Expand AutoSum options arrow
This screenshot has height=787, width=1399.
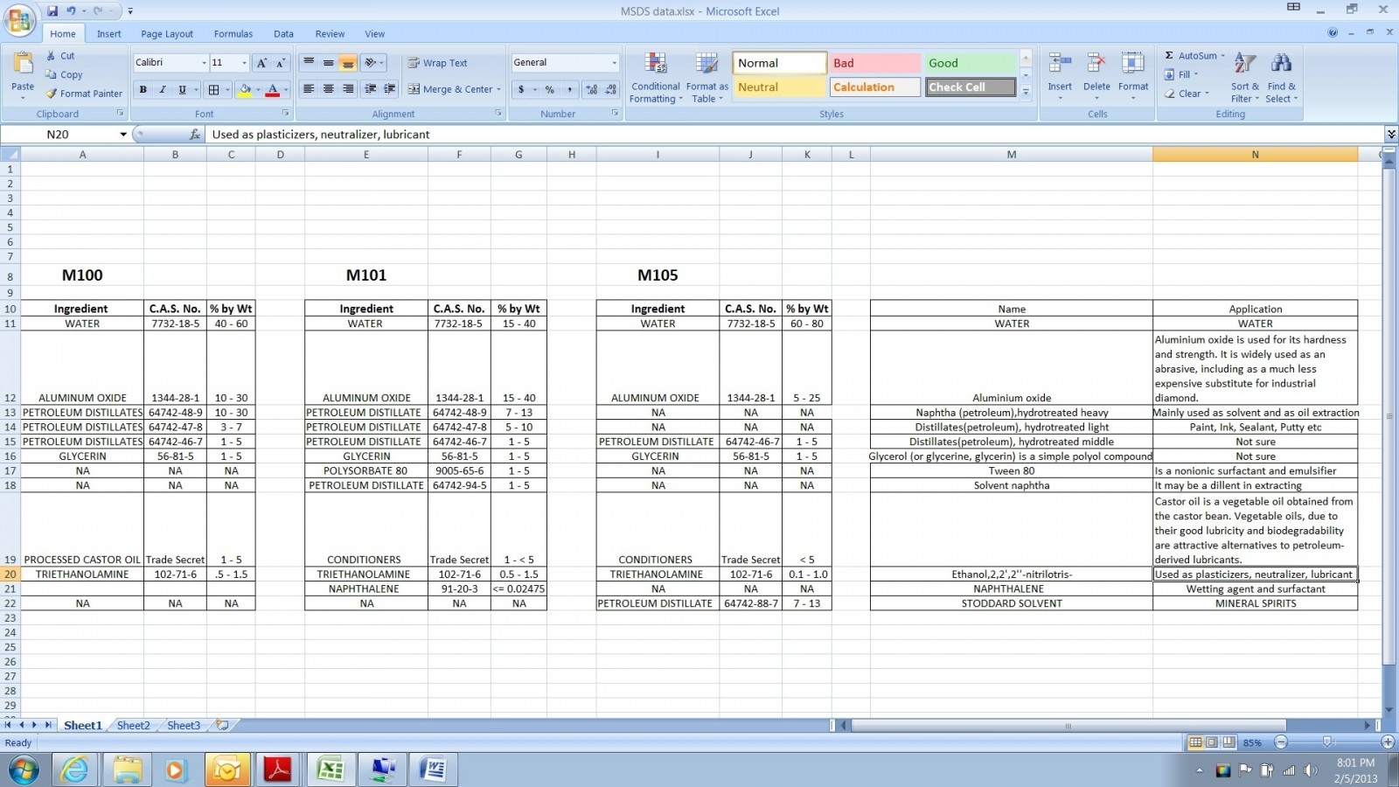(x=1223, y=56)
